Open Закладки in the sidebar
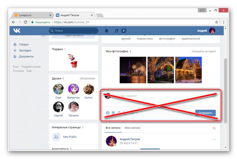The image size is (237, 159). pyautogui.click(x=25, y=50)
